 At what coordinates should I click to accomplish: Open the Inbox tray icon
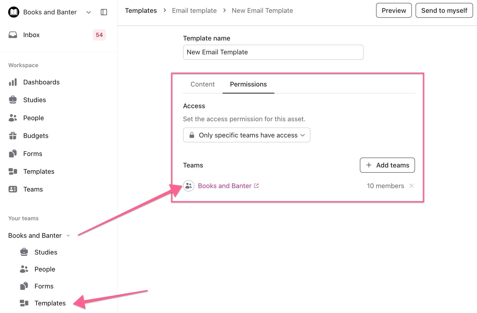(x=13, y=35)
